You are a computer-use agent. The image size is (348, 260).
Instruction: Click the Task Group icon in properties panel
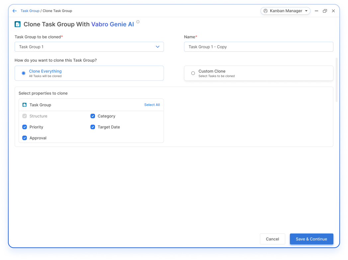click(25, 105)
